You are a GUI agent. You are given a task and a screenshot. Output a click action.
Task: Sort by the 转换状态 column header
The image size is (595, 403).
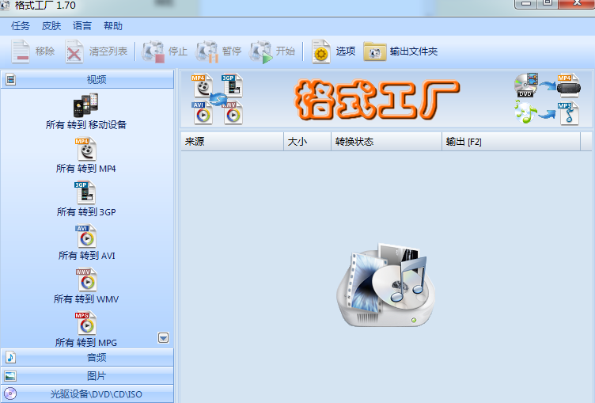387,142
